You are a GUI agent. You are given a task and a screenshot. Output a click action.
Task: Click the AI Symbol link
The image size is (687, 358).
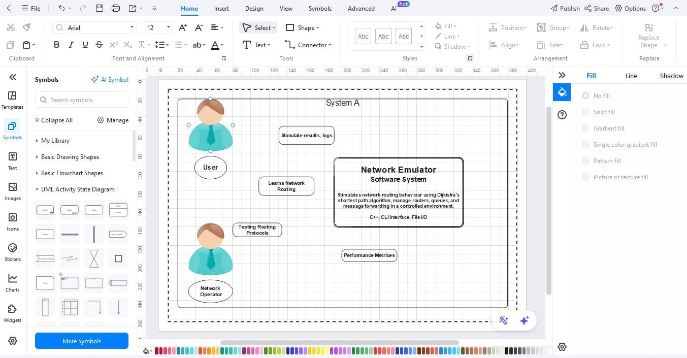(110, 79)
